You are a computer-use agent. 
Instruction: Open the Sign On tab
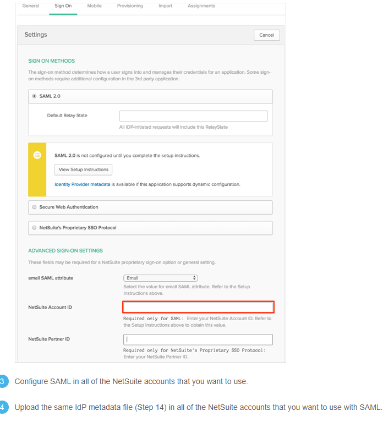[63, 6]
